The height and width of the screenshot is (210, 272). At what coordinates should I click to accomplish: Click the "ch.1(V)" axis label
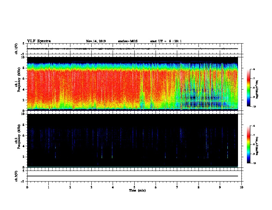16,49
